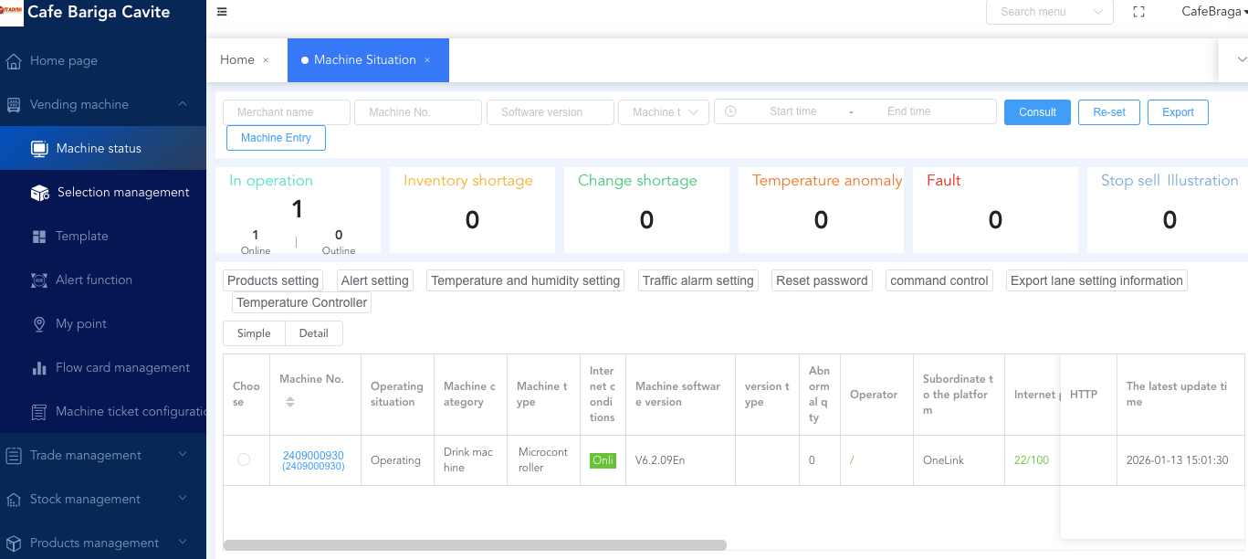Switch to Detail view toggle
1248x559 pixels.
coord(313,333)
